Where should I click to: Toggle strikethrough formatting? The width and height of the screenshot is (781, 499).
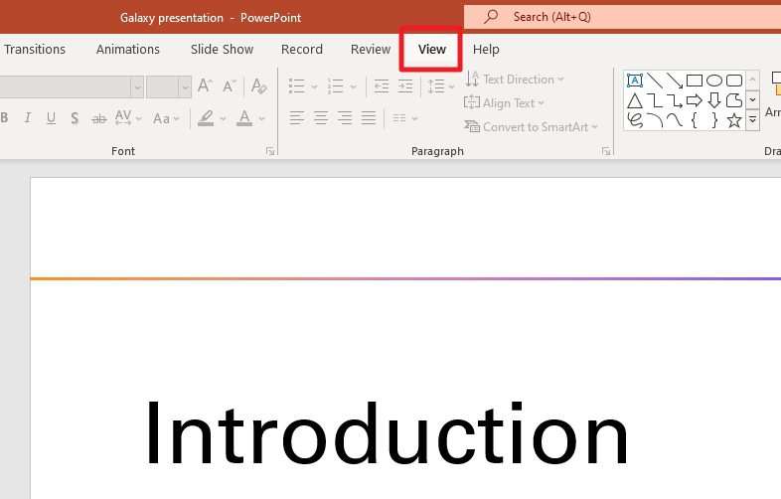click(x=99, y=118)
